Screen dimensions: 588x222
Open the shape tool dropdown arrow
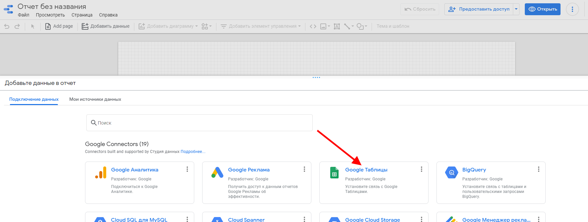click(x=366, y=26)
